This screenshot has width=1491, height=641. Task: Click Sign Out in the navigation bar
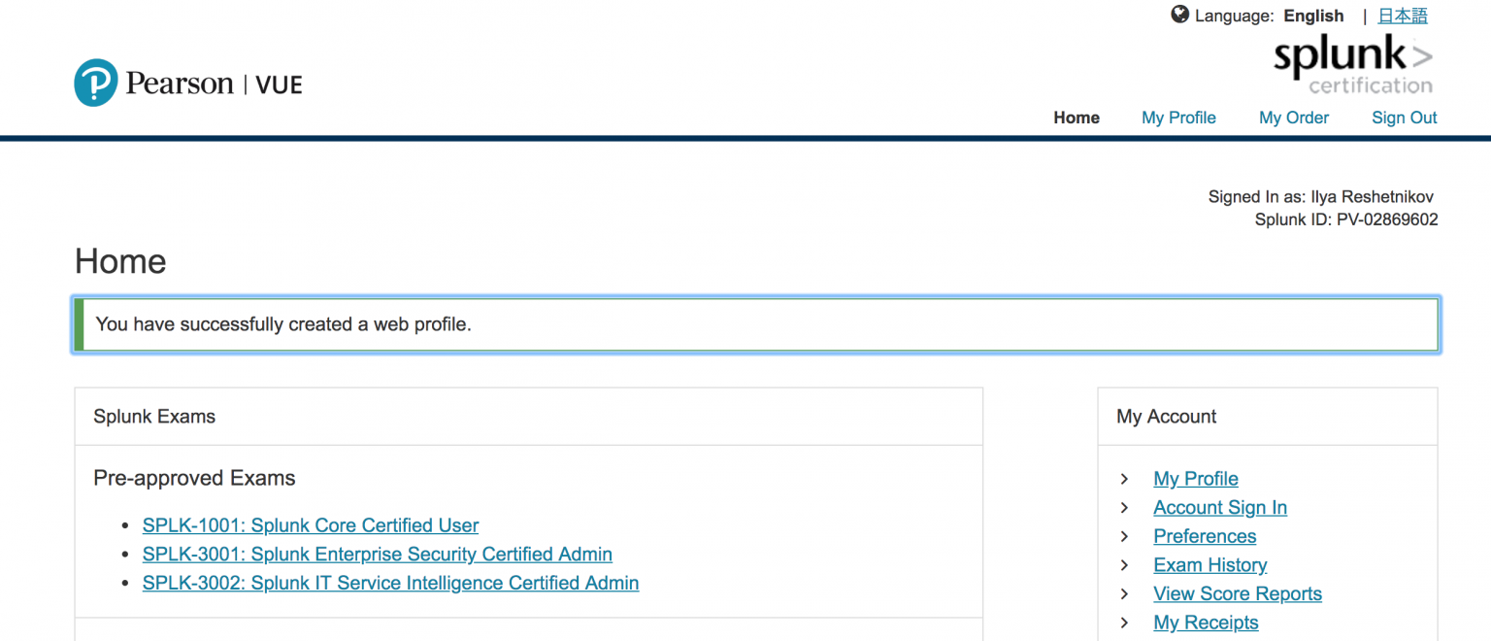click(1404, 118)
